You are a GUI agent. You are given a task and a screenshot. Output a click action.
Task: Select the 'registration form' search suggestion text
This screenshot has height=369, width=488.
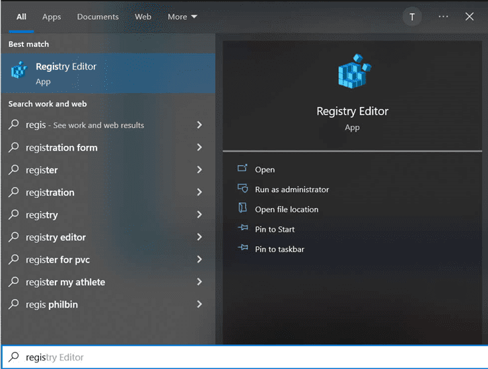click(61, 147)
